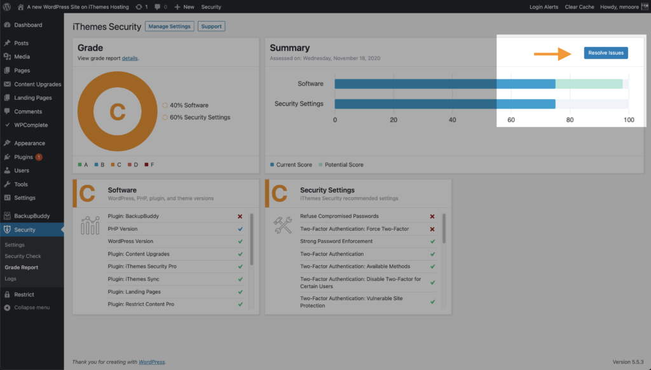Select the Plugin: Restrict Content Pro row
This screenshot has height=370, width=651.
pyautogui.click(x=175, y=305)
